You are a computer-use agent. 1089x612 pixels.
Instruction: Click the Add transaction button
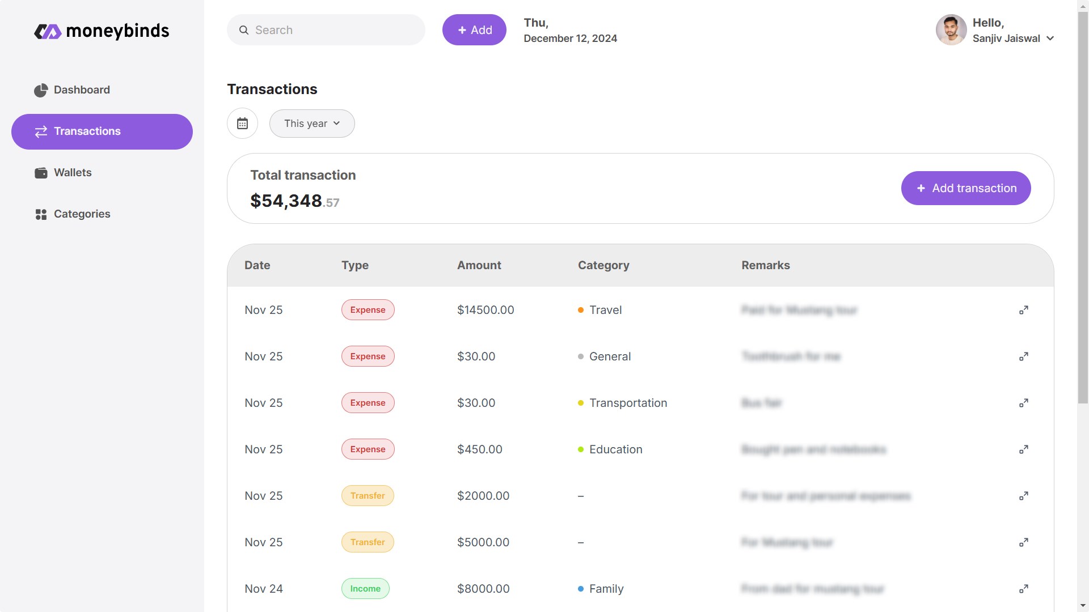pos(966,188)
